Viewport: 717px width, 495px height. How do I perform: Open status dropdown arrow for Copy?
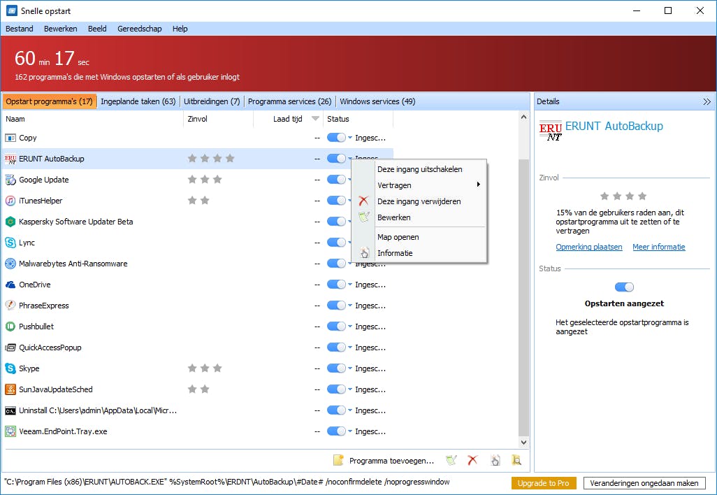pos(350,138)
